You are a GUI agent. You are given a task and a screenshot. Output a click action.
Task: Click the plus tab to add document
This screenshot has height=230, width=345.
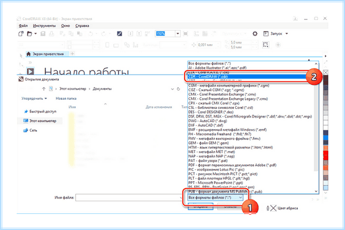(x=72, y=53)
